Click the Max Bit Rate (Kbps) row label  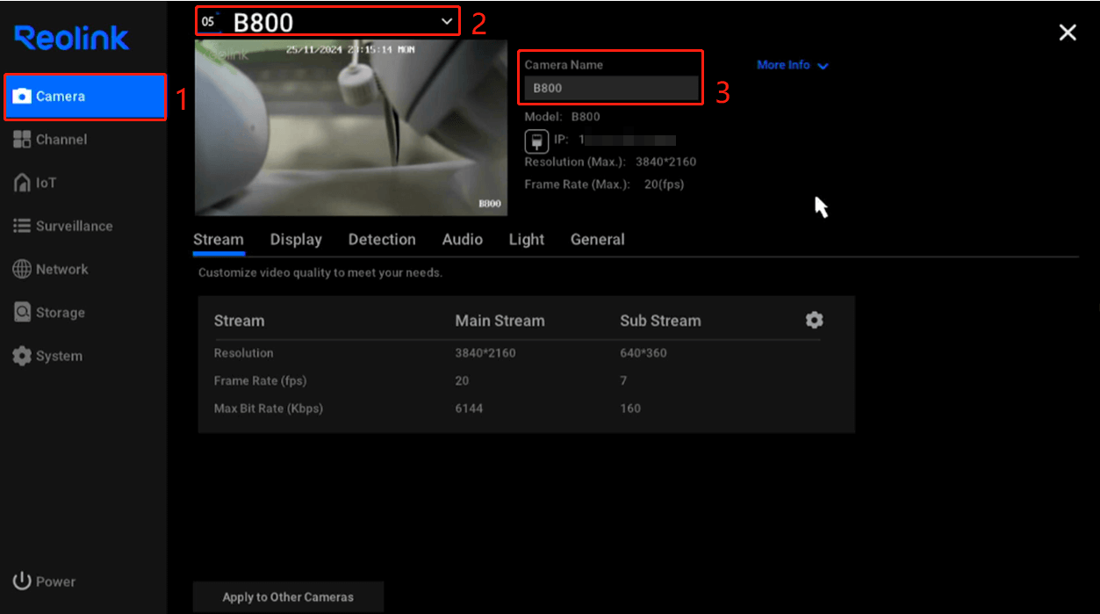269,408
